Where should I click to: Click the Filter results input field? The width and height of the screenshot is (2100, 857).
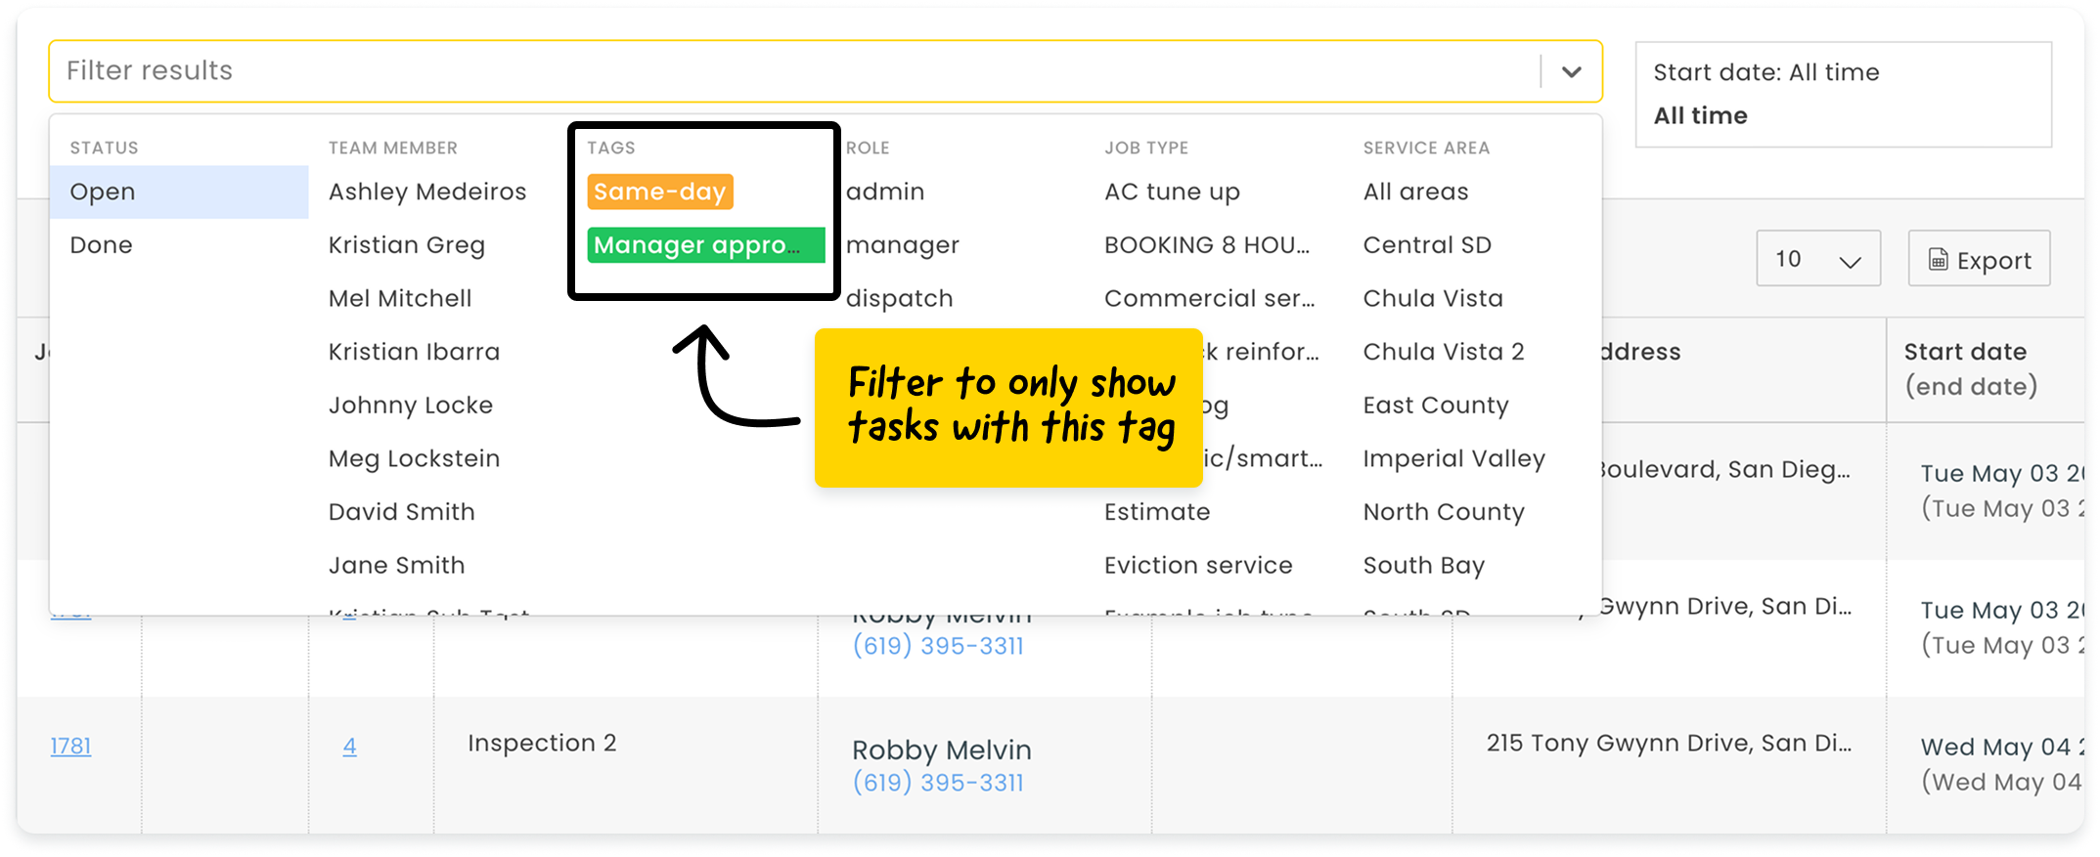782,71
